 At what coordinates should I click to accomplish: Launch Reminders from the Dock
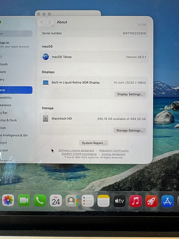click(88, 201)
